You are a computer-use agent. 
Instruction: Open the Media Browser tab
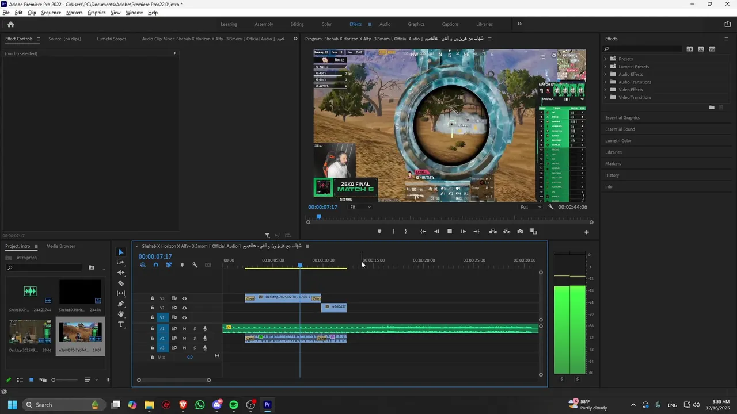(x=60, y=246)
